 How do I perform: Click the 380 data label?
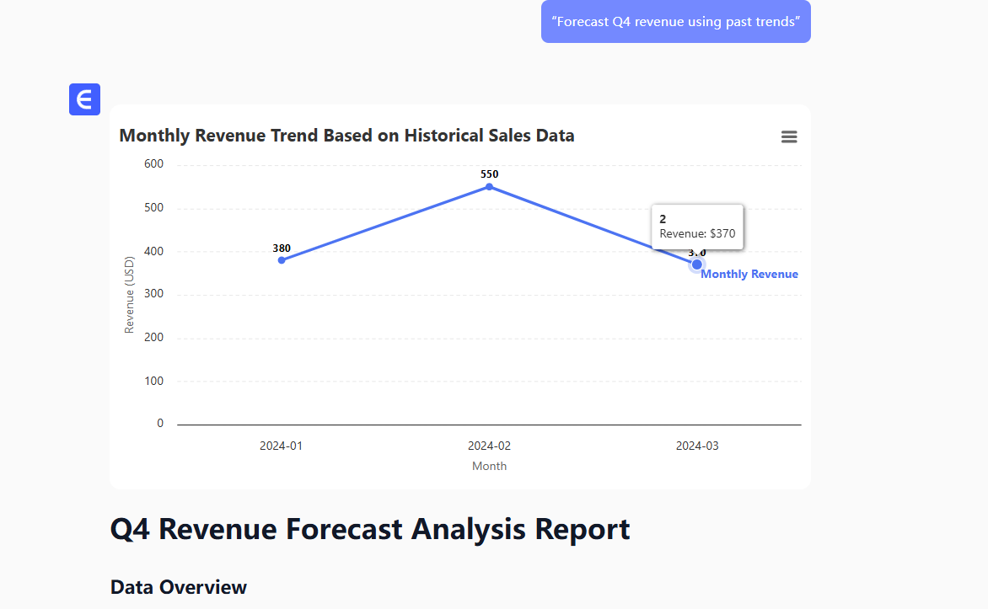[x=282, y=248]
